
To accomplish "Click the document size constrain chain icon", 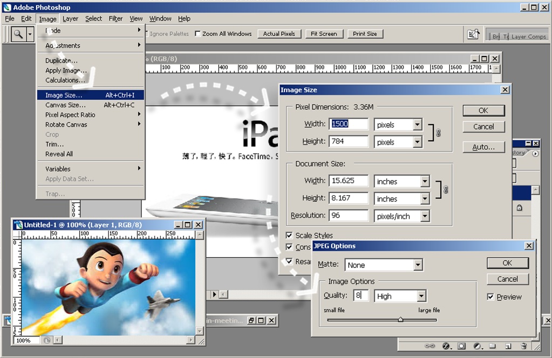I will [446, 190].
